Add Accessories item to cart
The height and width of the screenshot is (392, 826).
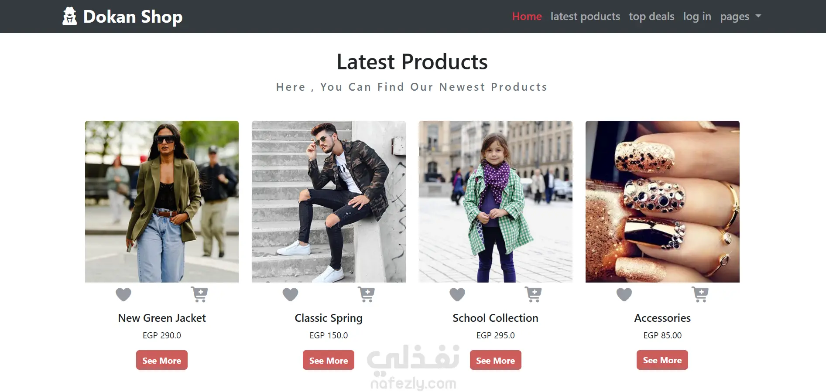700,295
